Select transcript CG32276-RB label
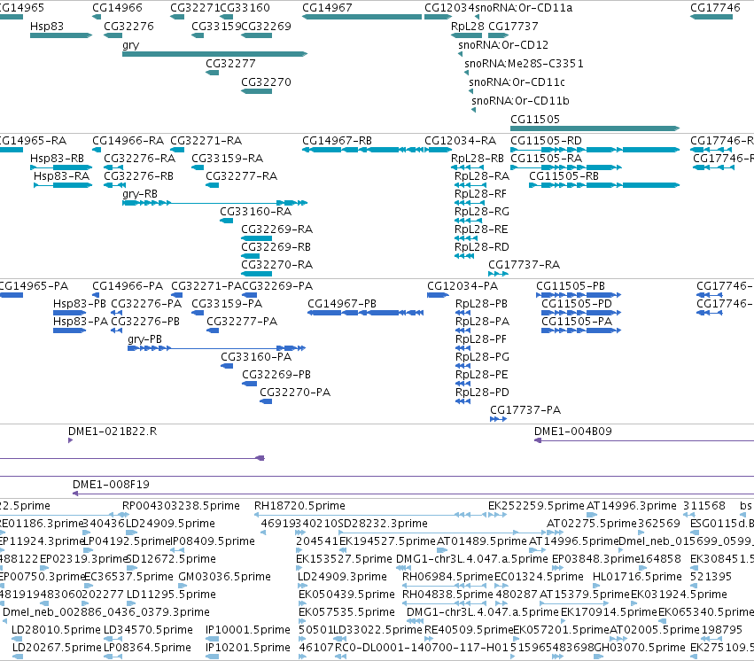Screen dimensions: 754x661 point(138,176)
